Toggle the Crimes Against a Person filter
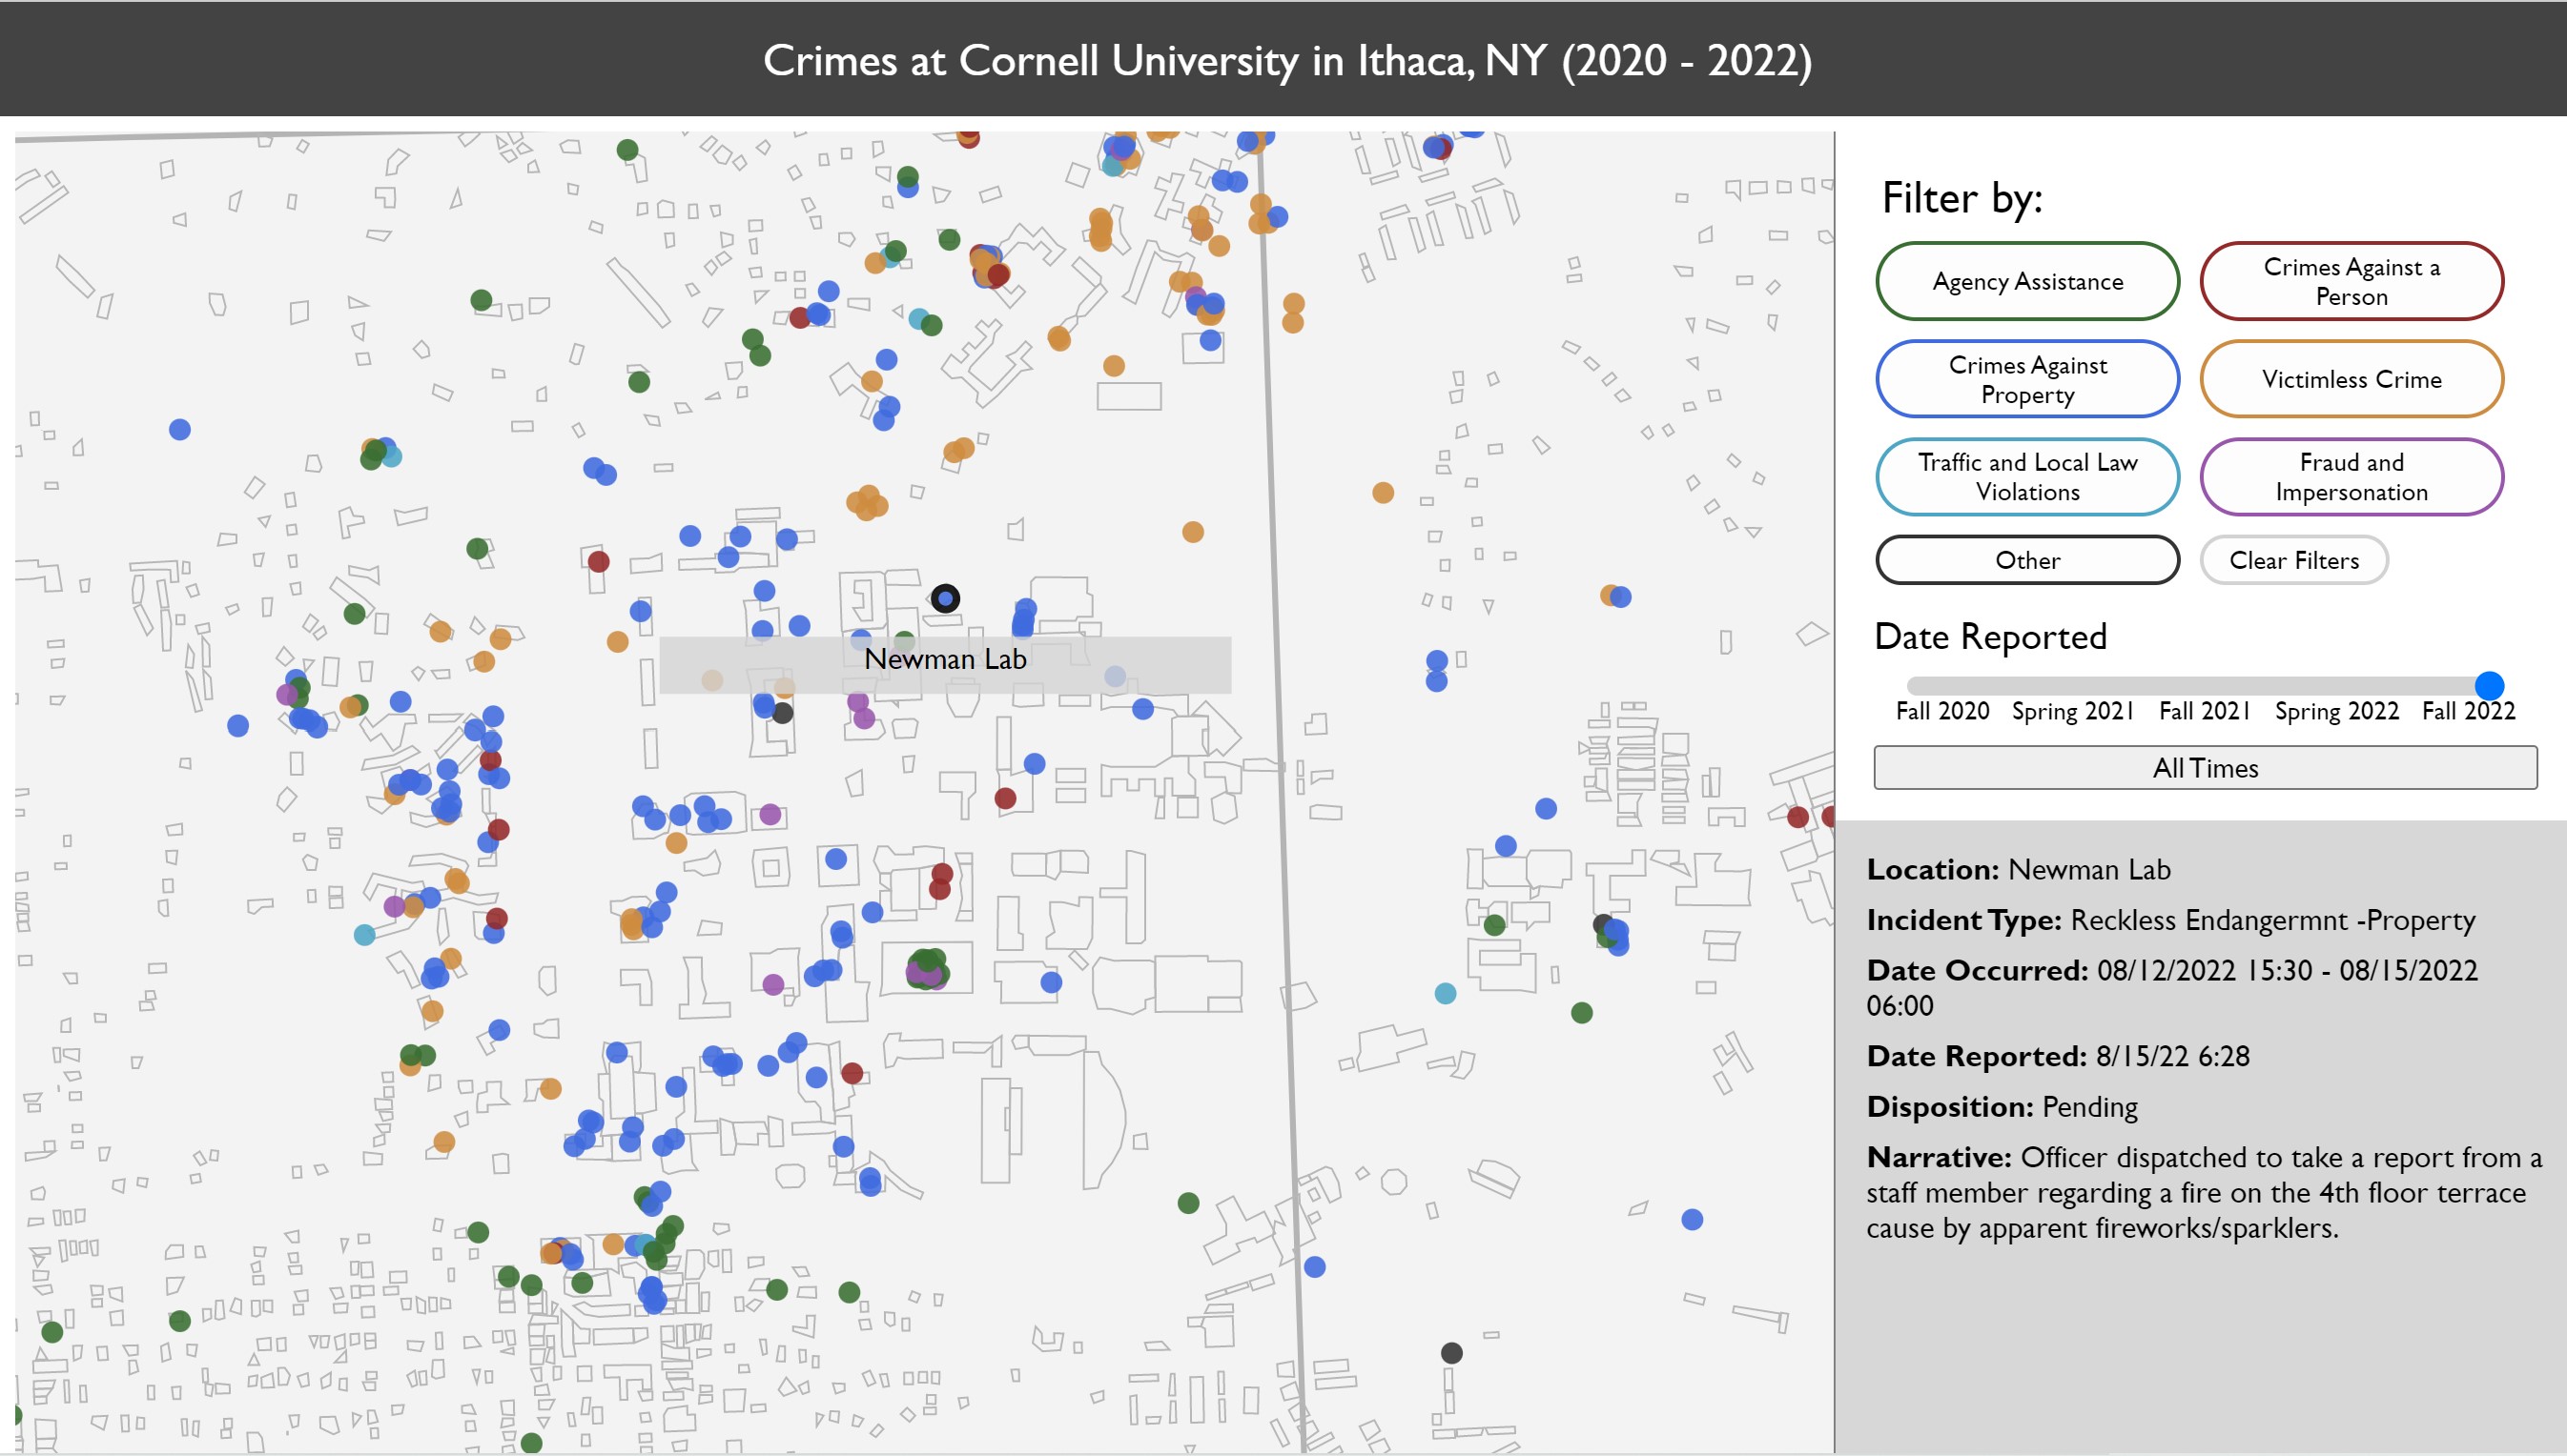The image size is (2567, 1456). pyautogui.click(x=2351, y=281)
